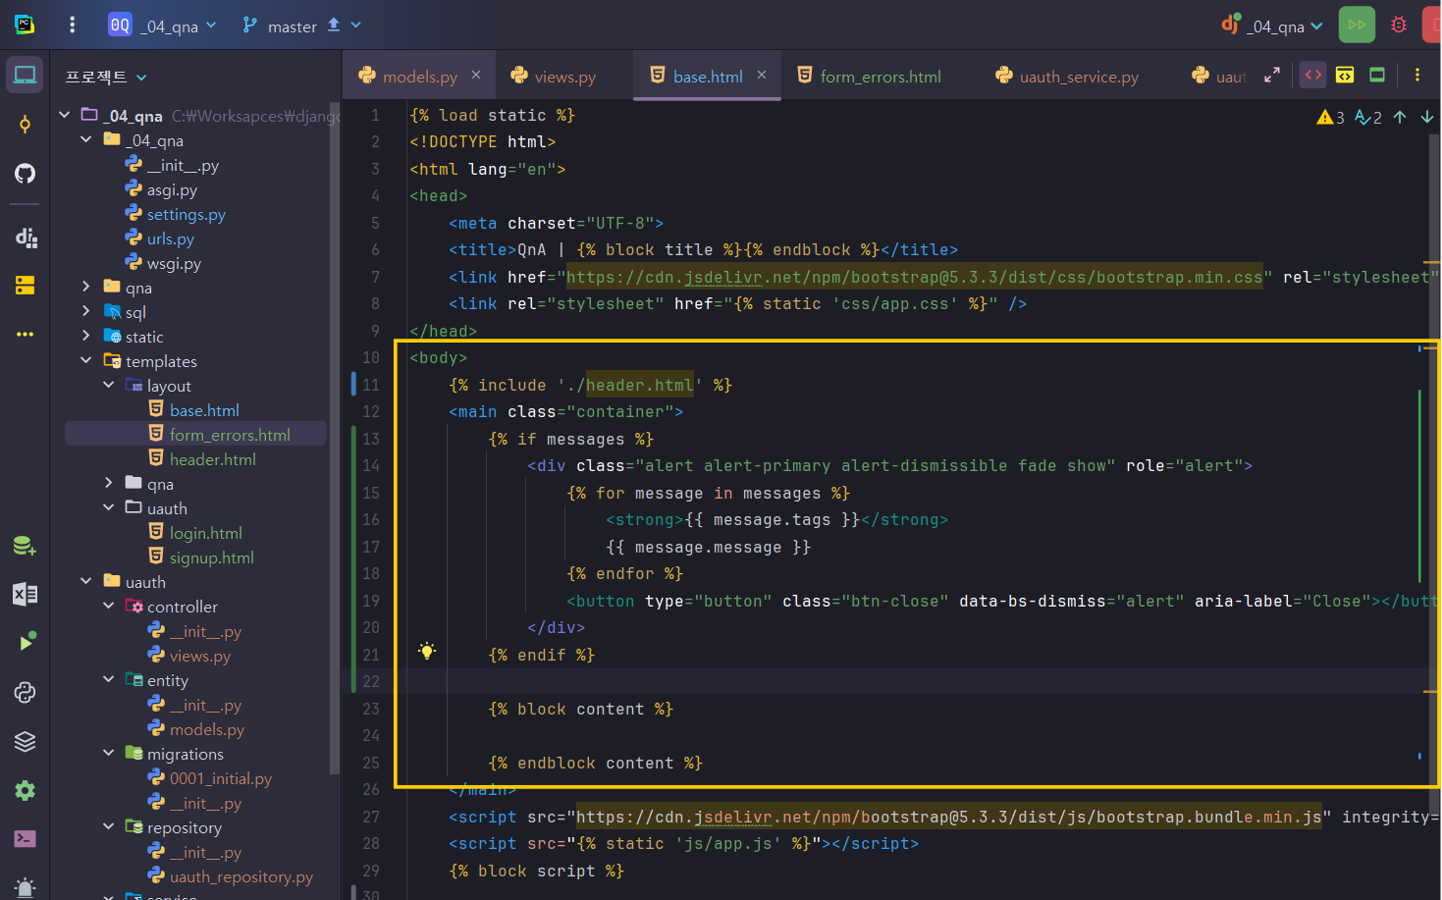This screenshot has height=900, width=1442.
Task: Click the push commits arrow icon
Action: [334, 26]
